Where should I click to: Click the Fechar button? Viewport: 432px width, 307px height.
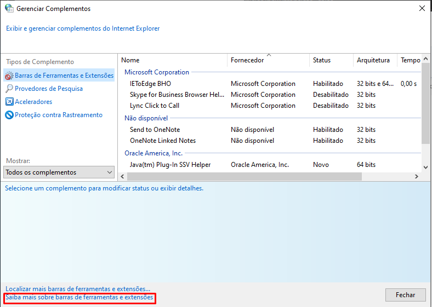406,295
